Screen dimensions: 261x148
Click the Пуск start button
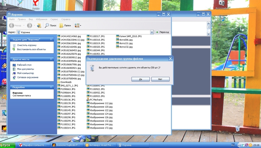pos(8,145)
